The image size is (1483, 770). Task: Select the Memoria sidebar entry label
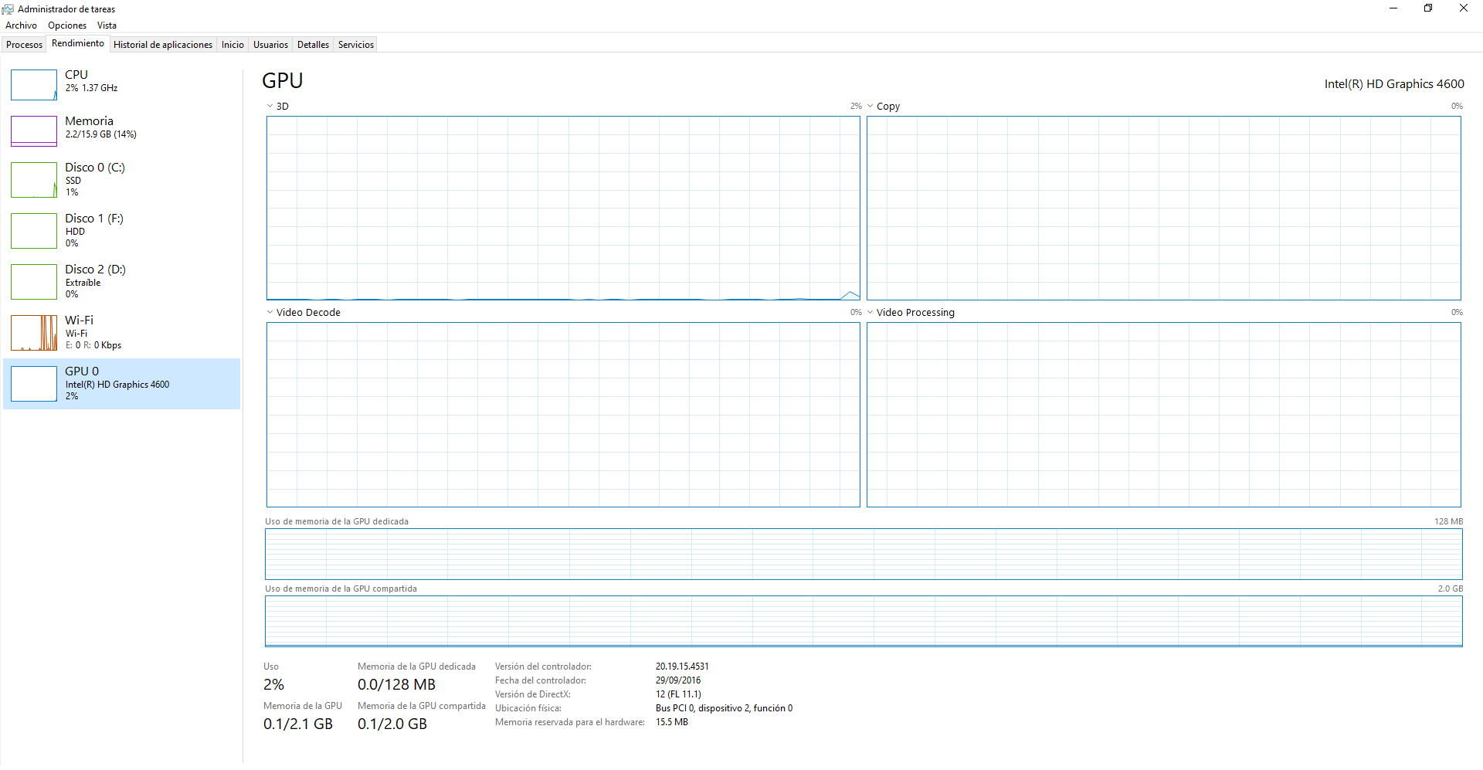click(89, 121)
